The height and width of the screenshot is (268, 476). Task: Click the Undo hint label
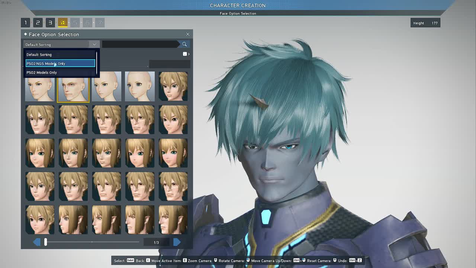tap(342, 261)
